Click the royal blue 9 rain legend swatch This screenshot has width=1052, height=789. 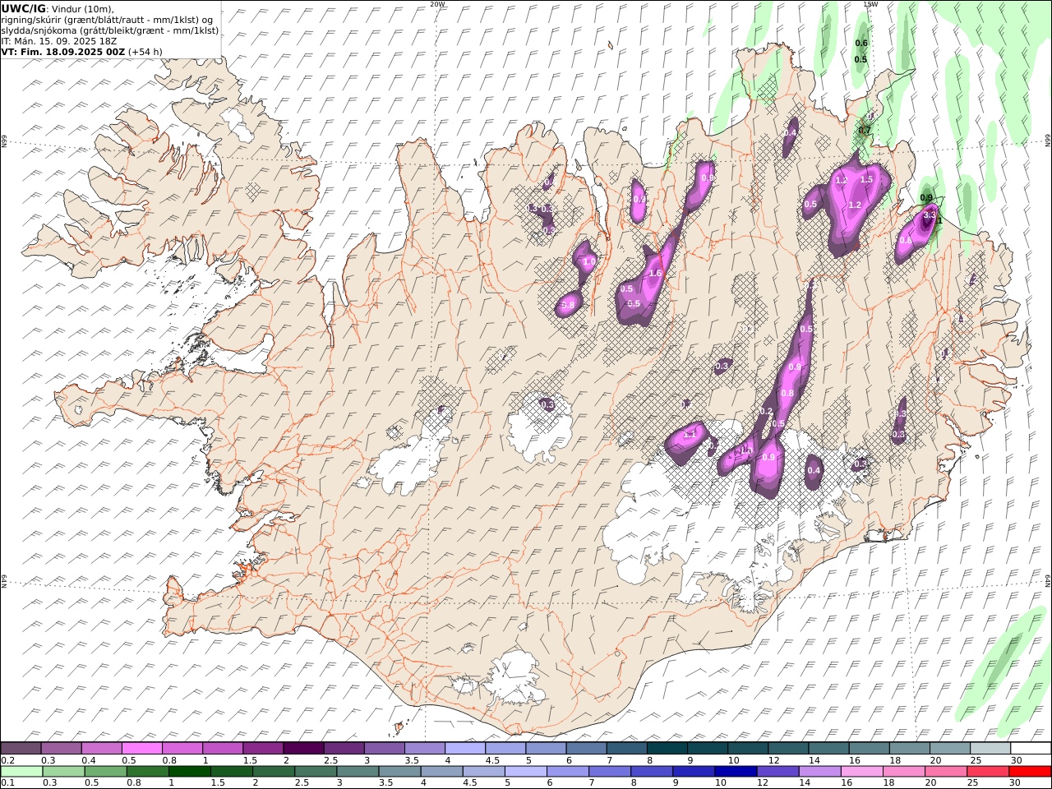[693, 771]
